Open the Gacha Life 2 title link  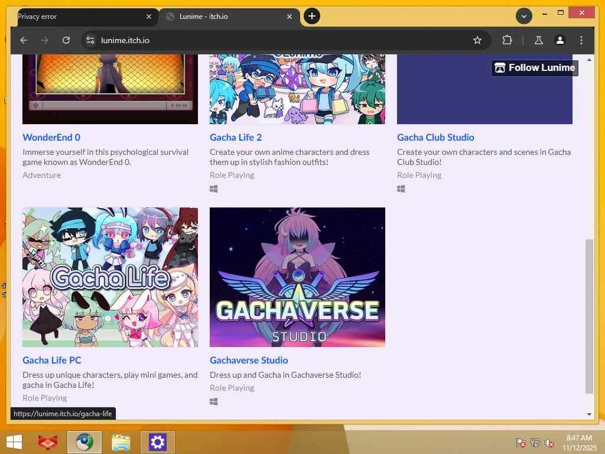236,137
